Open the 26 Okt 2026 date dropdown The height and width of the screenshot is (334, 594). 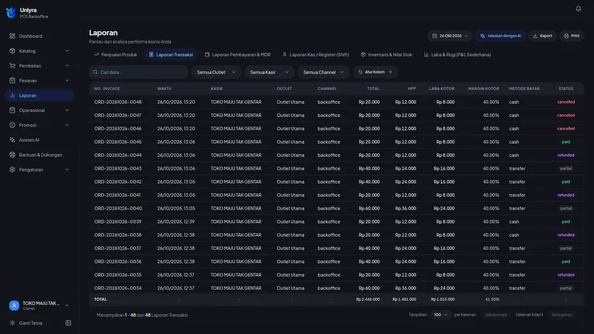pyautogui.click(x=450, y=36)
